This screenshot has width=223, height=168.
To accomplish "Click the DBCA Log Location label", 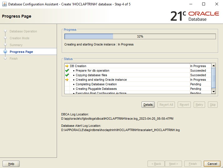I will pos(75,114).
